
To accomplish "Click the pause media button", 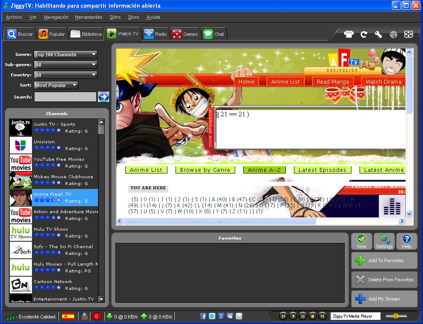I will (x=303, y=316).
